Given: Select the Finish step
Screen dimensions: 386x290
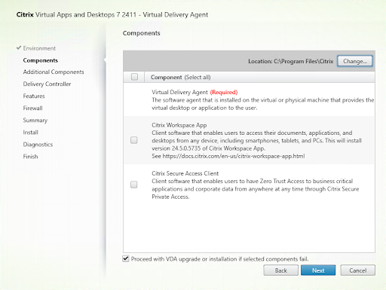Looking at the screenshot, I should tap(30, 157).
